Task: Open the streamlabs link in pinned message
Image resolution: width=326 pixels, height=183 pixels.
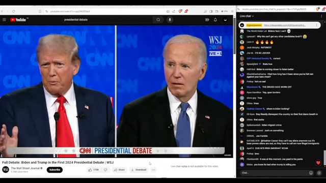Action: [x=285, y=25]
